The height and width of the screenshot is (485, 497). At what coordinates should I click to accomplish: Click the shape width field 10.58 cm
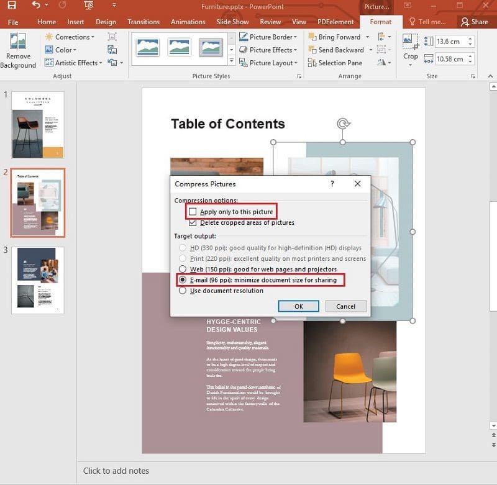450,59
